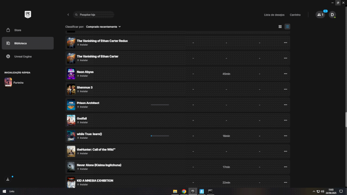Select the Neon Abyss 45min playtime

click(x=226, y=74)
